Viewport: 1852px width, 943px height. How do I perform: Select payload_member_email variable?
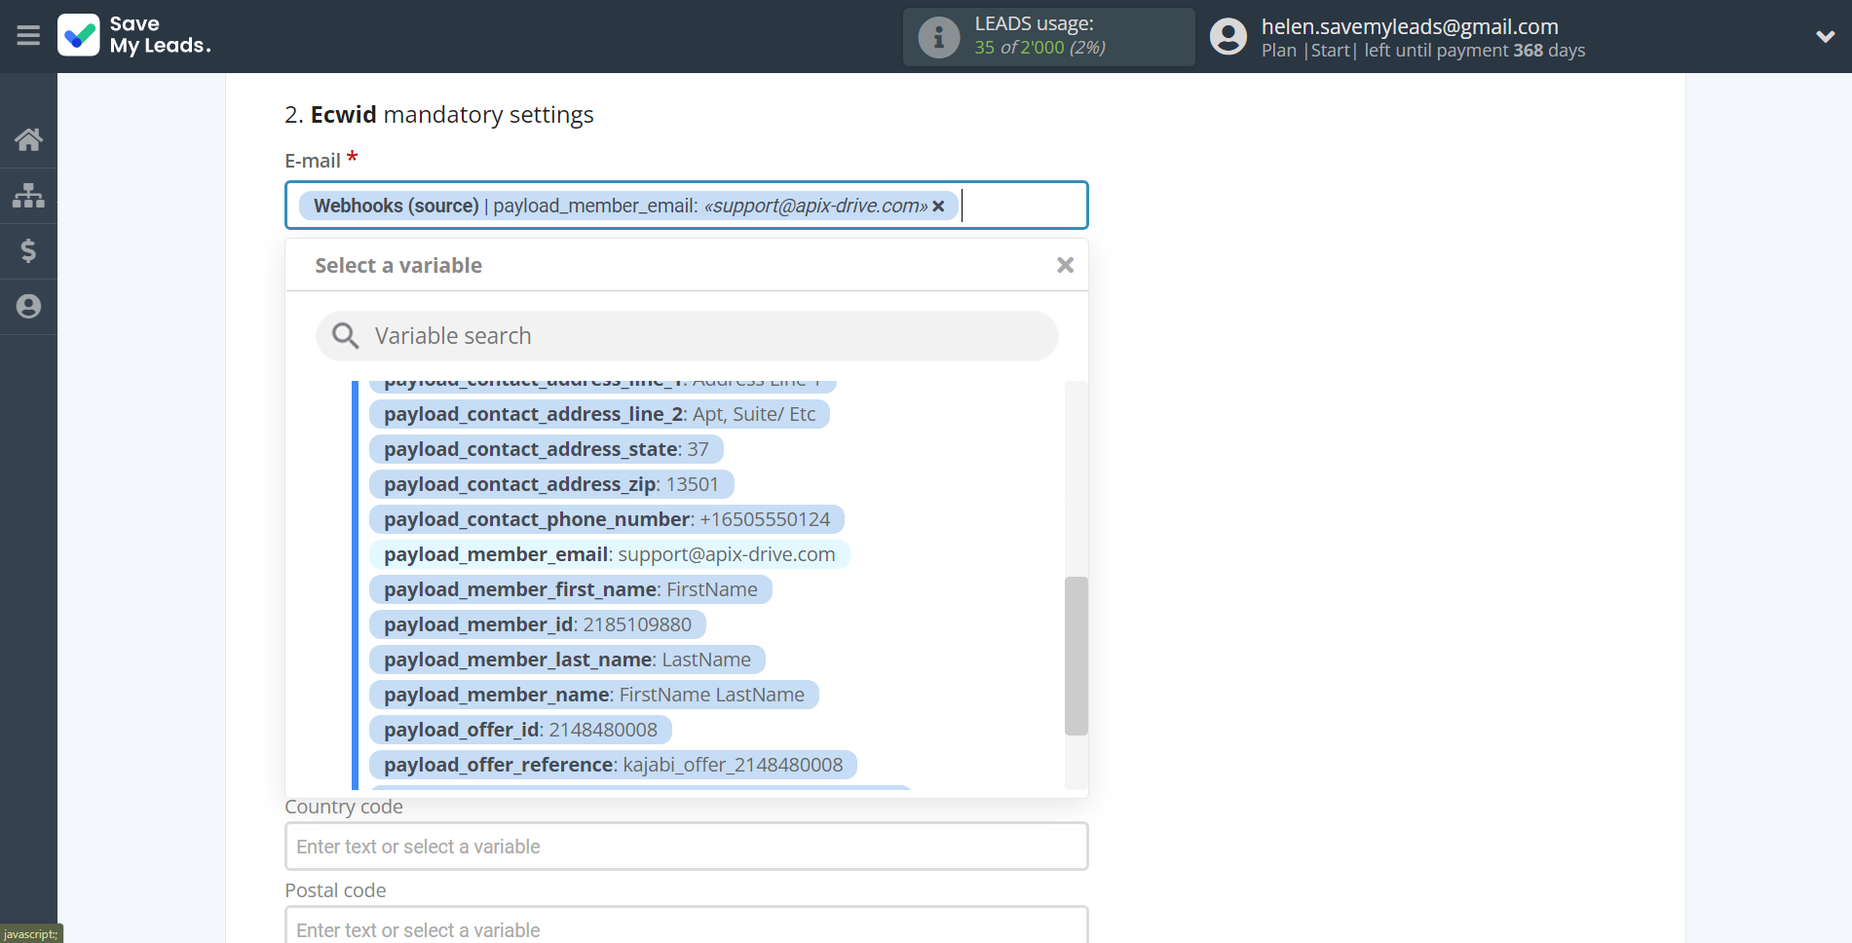tap(609, 554)
